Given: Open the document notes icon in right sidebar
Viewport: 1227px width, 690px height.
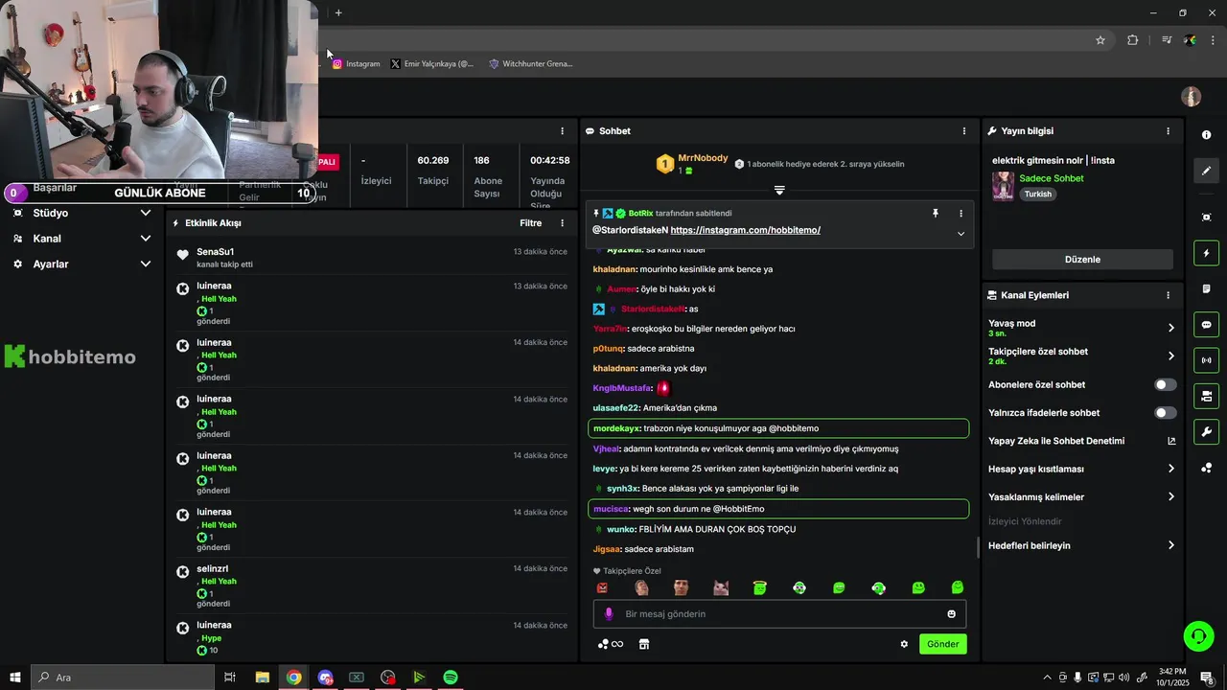Looking at the screenshot, I should 1206,289.
